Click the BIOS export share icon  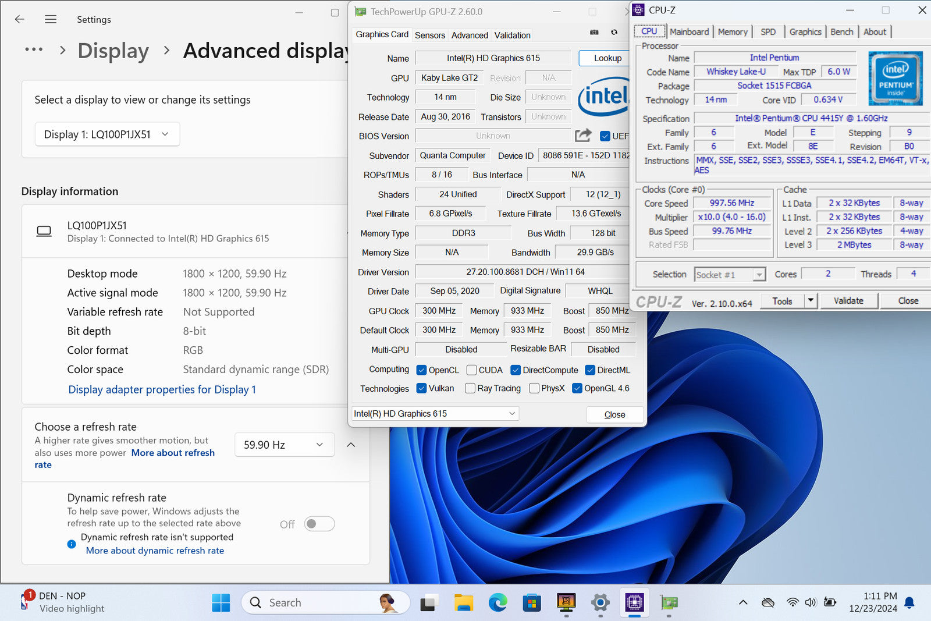click(583, 136)
